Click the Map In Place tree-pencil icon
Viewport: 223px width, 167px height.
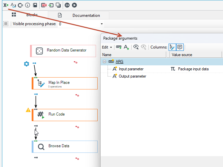point(41,83)
